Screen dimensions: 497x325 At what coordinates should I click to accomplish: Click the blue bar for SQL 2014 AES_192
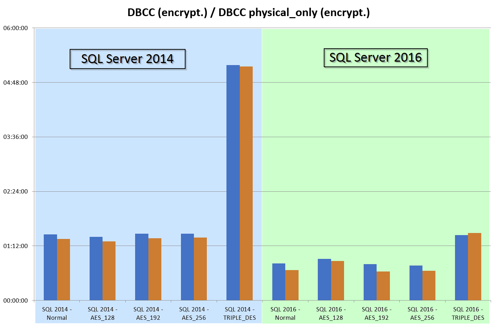[142, 267]
